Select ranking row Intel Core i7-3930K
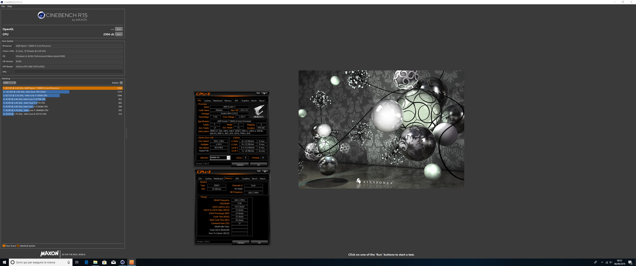Image resolution: width=636 pixels, height=266 pixels. pyautogui.click(x=63, y=95)
